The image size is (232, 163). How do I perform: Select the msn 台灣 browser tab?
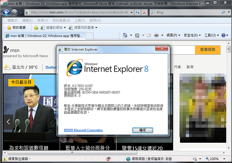[45, 36]
